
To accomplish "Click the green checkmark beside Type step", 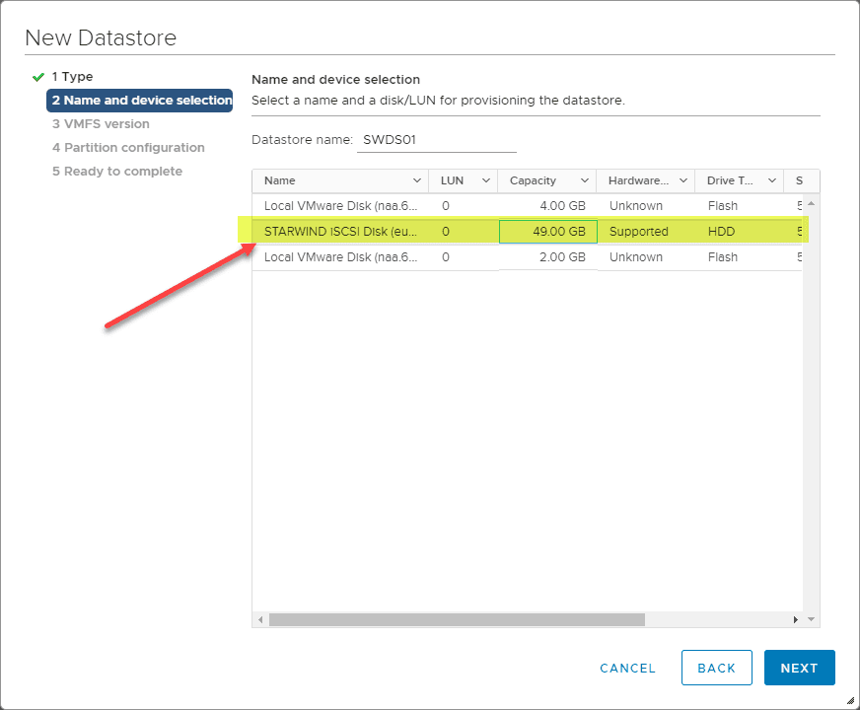I will click(x=38, y=77).
